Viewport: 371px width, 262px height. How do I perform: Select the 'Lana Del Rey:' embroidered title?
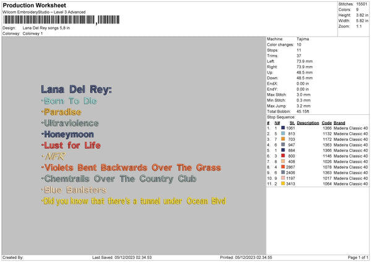[x=76, y=90]
